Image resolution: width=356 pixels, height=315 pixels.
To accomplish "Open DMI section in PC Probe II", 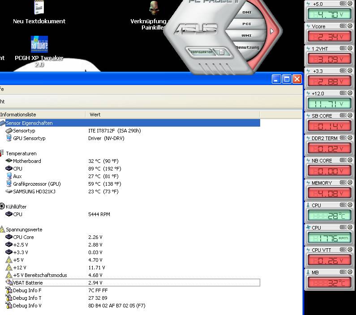I will point(247,12).
